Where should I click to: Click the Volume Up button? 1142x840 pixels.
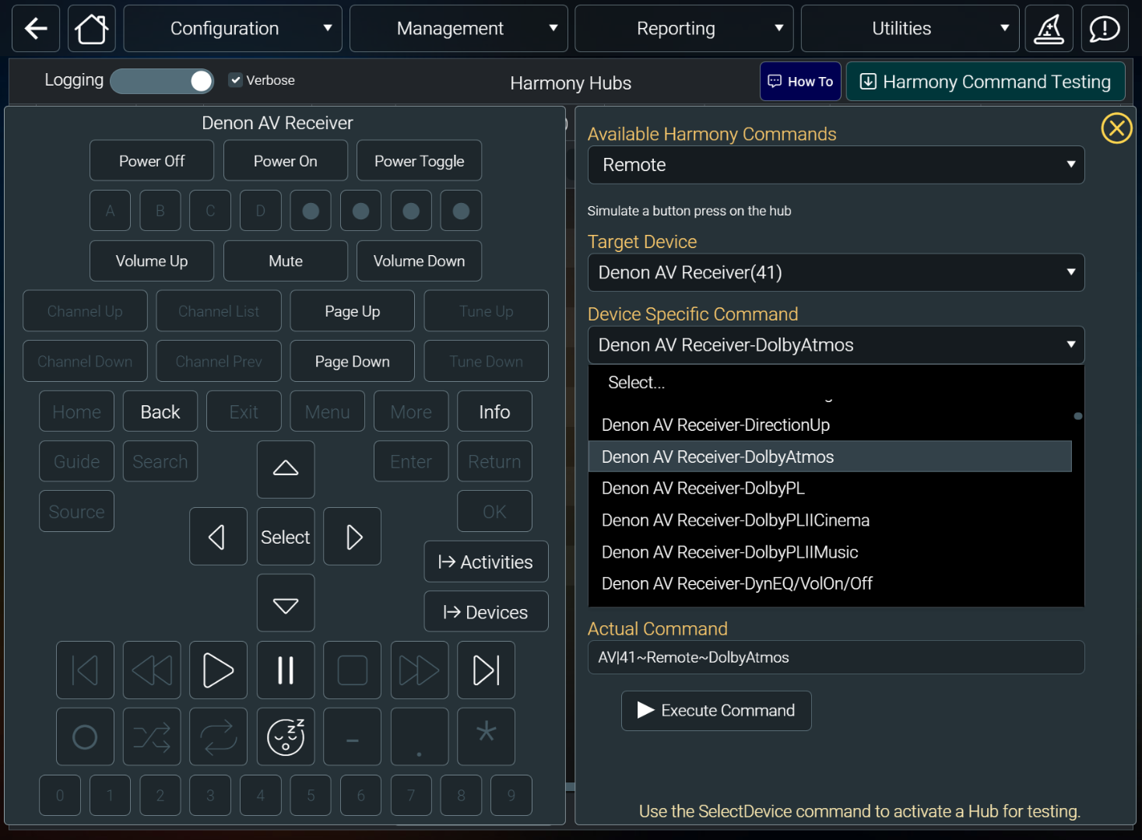[152, 261]
